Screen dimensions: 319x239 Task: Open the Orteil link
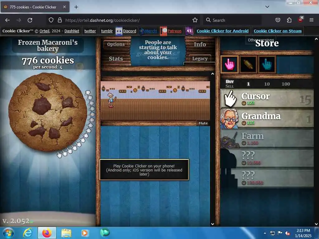[x=44, y=31]
